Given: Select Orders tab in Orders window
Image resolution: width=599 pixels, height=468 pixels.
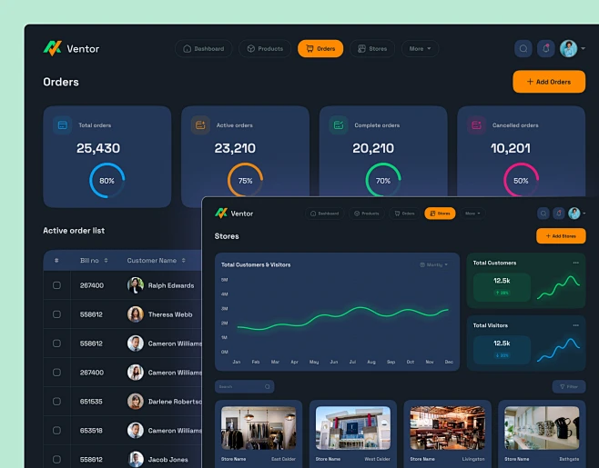Looking at the screenshot, I should click(x=320, y=48).
